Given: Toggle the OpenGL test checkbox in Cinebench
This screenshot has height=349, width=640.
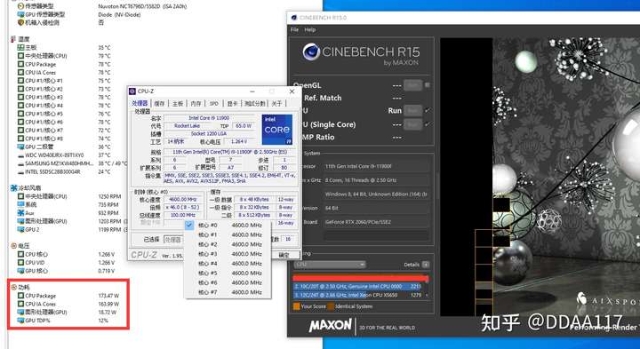Looking at the screenshot, I should point(427,85).
